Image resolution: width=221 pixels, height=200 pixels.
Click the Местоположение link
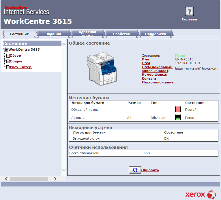point(158,82)
